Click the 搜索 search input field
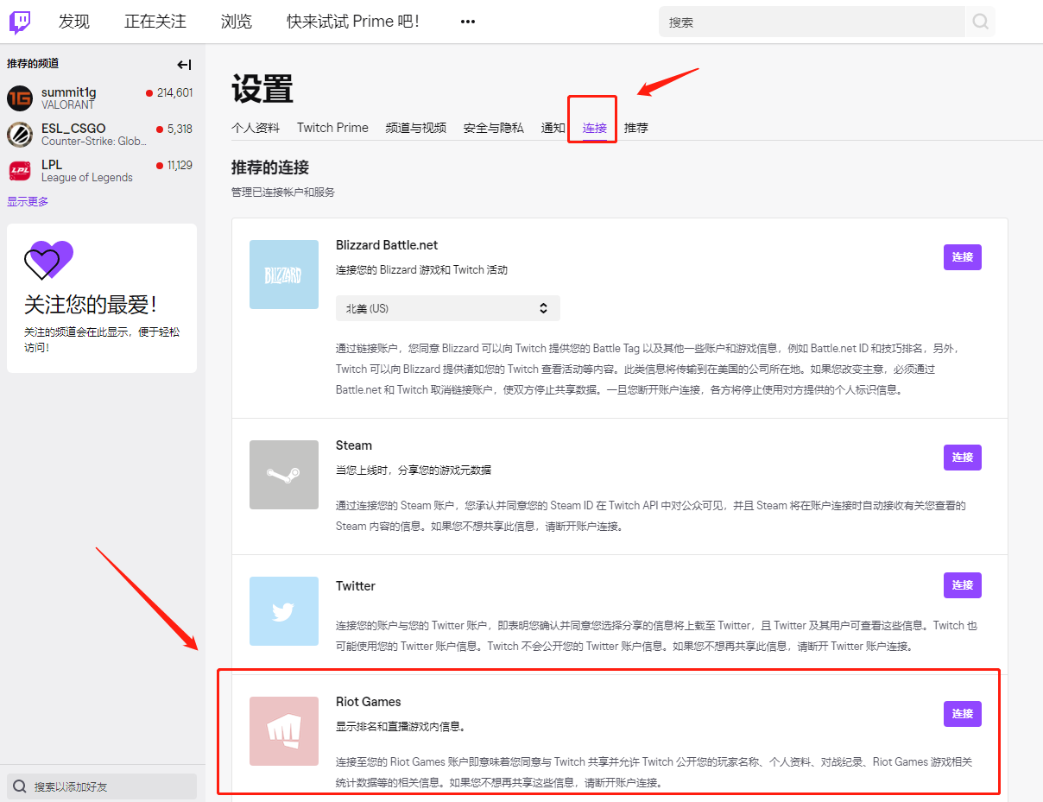Viewport: 1043px width, 802px height. tap(812, 21)
